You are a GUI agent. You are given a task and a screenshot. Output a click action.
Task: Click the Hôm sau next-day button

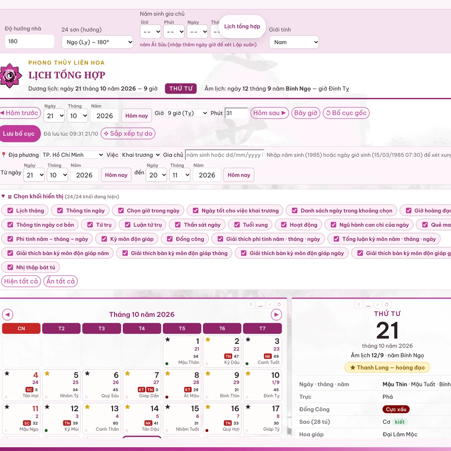click(269, 113)
